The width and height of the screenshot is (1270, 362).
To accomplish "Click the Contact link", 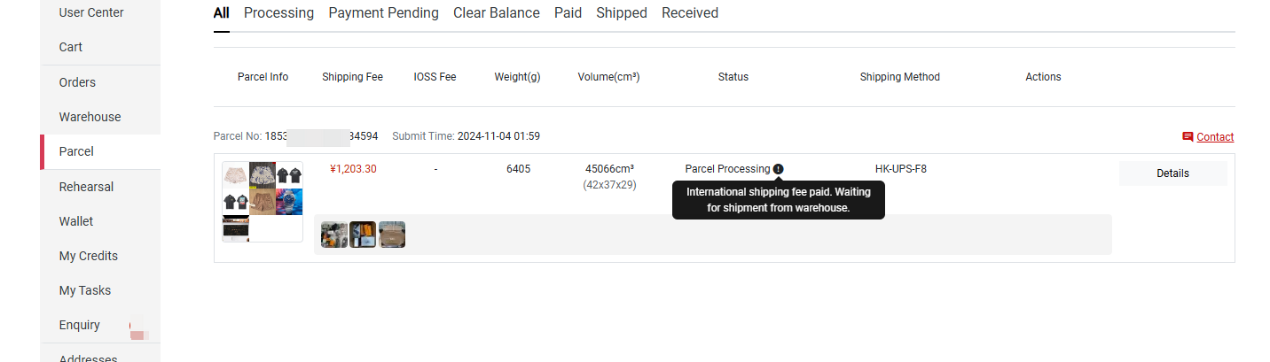I will 1215,137.
